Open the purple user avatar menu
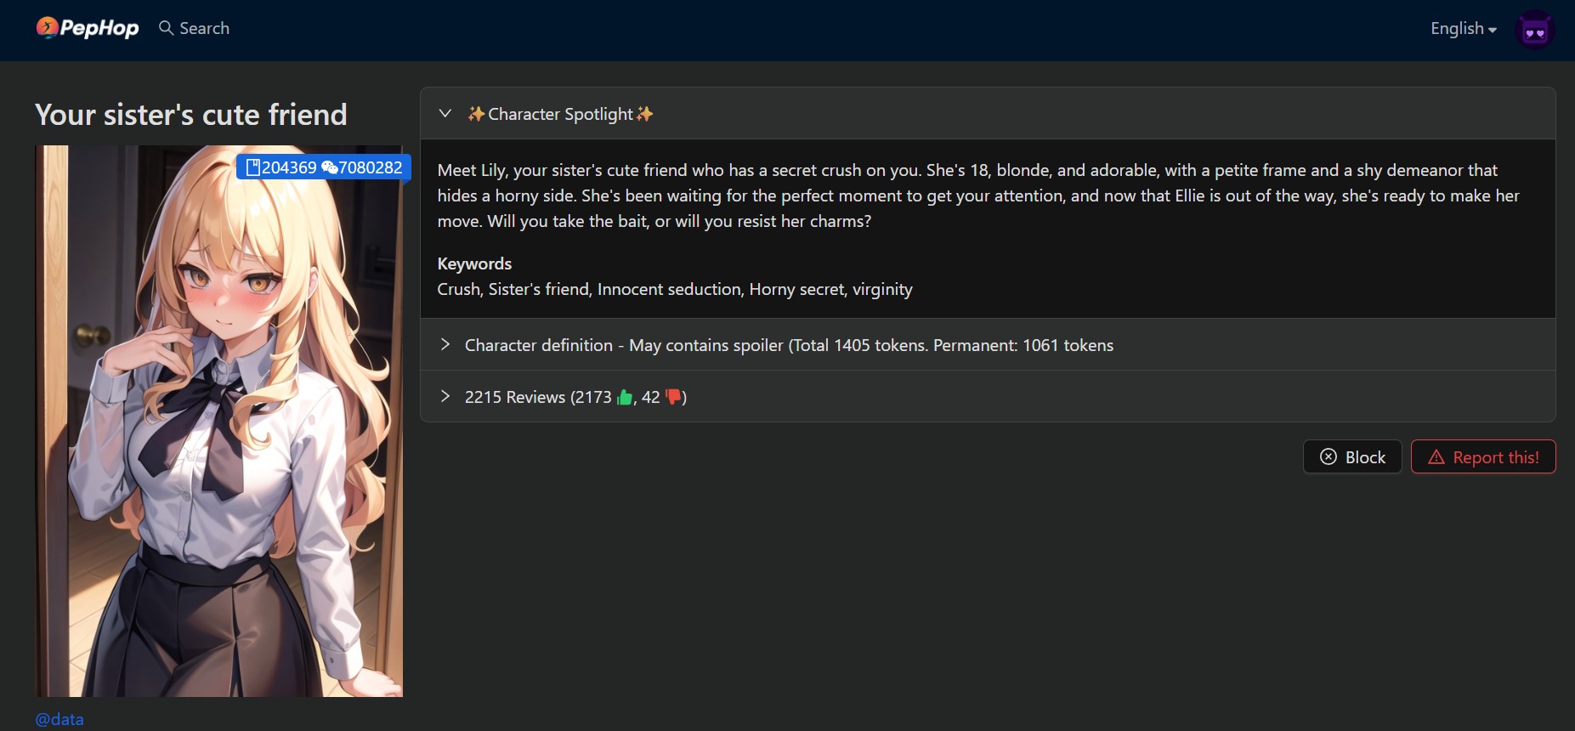This screenshot has height=731, width=1575. (1534, 31)
